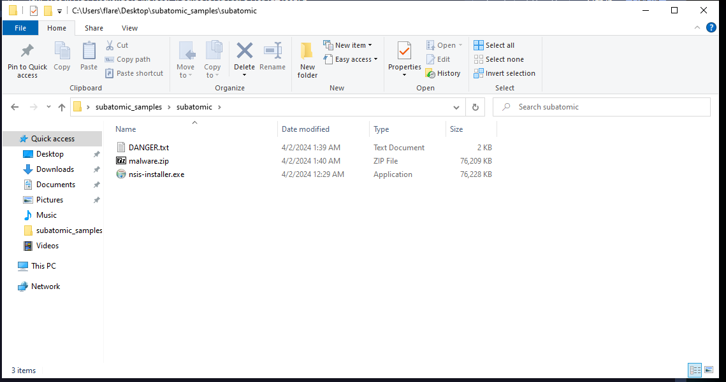Image resolution: width=726 pixels, height=382 pixels.
Task: Open Customize Quick Access Toolbar arrow
Action: coord(59,11)
